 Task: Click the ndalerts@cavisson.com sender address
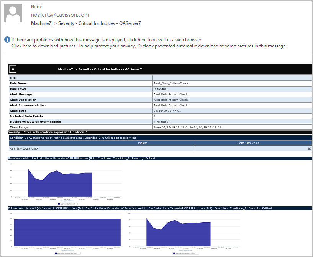pos(60,15)
